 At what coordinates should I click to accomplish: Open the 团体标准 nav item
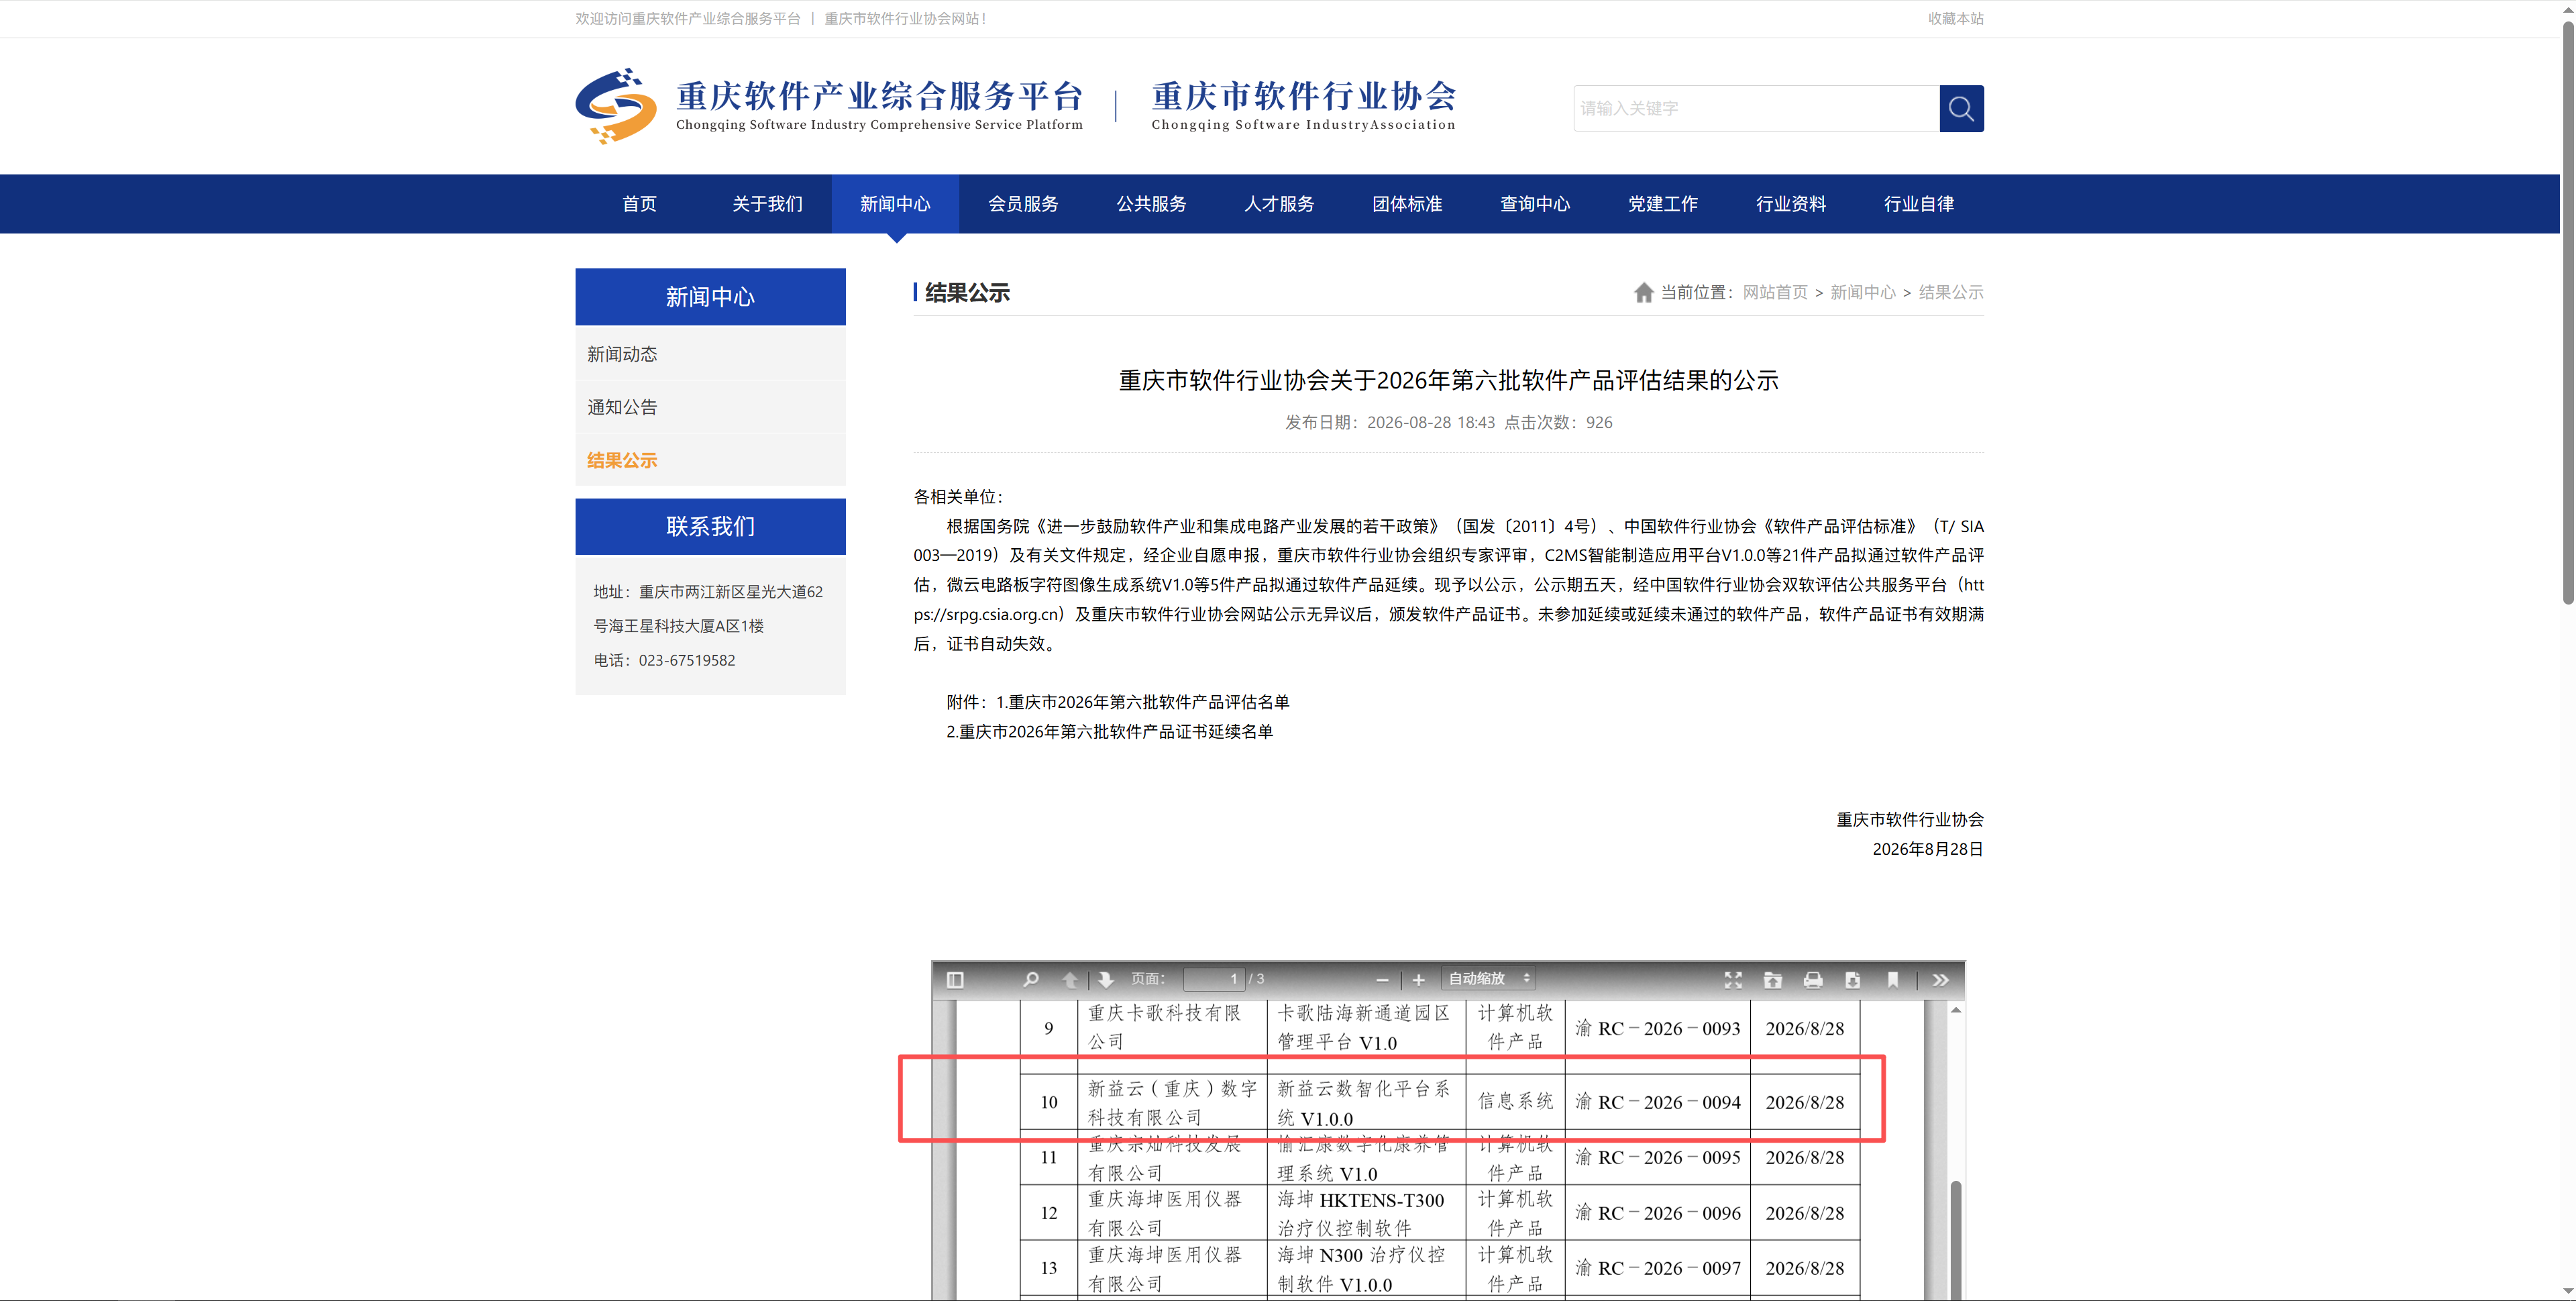[1408, 204]
